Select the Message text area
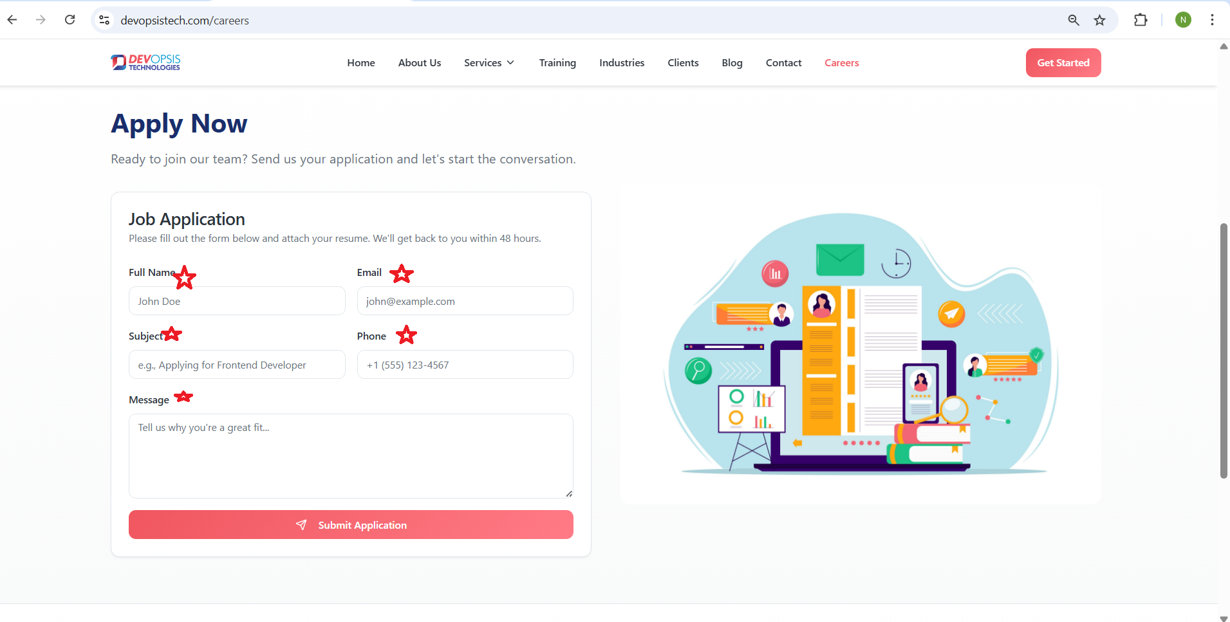 [x=351, y=456]
